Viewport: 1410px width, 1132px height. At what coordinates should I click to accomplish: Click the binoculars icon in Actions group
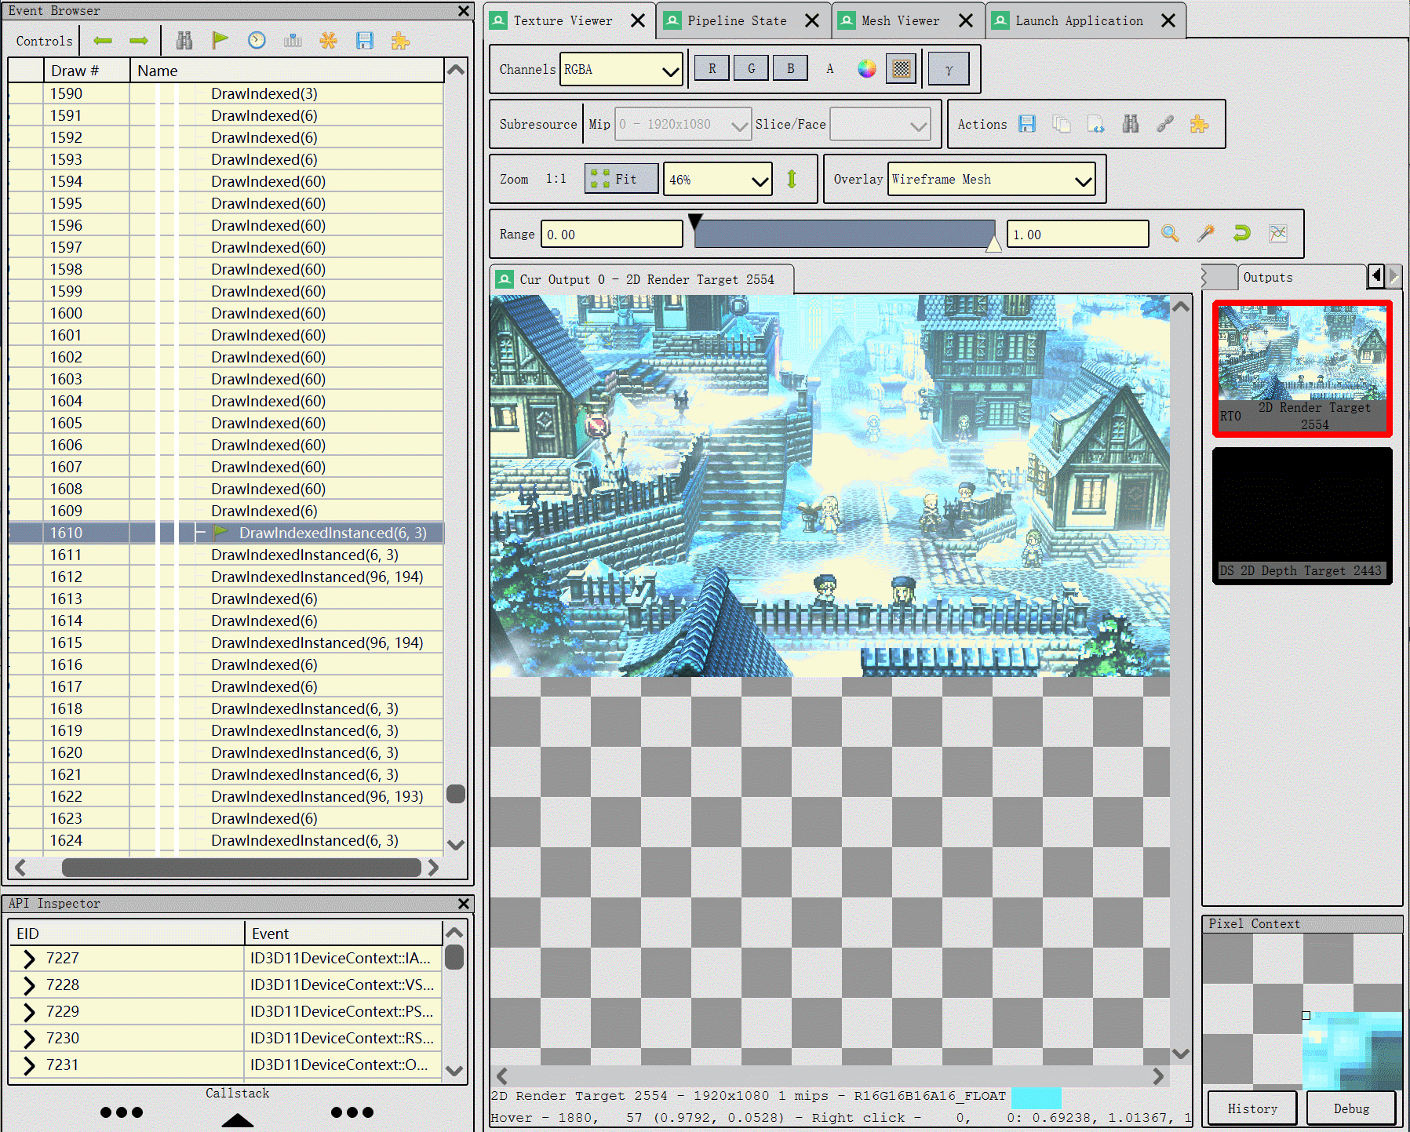coord(1131,124)
